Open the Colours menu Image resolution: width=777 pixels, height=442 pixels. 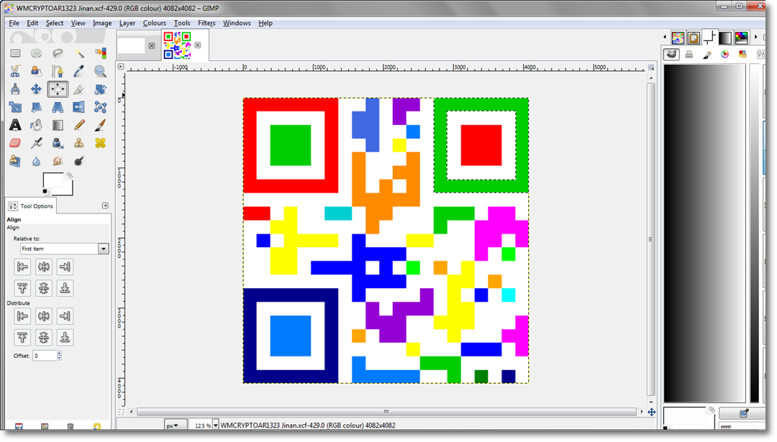pyautogui.click(x=154, y=23)
